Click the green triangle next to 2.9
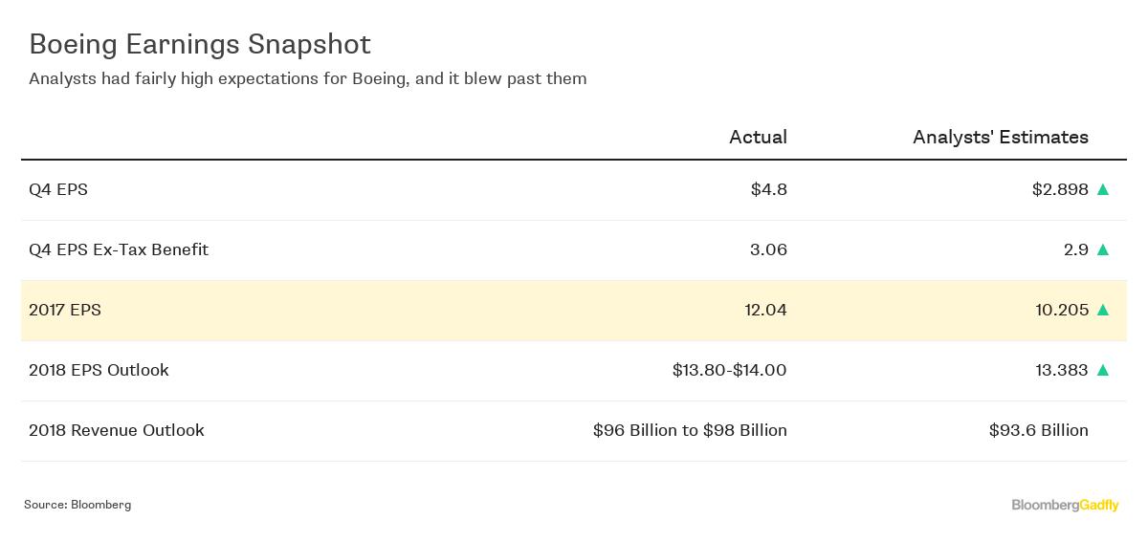Image resolution: width=1148 pixels, height=541 pixels. tap(1102, 249)
